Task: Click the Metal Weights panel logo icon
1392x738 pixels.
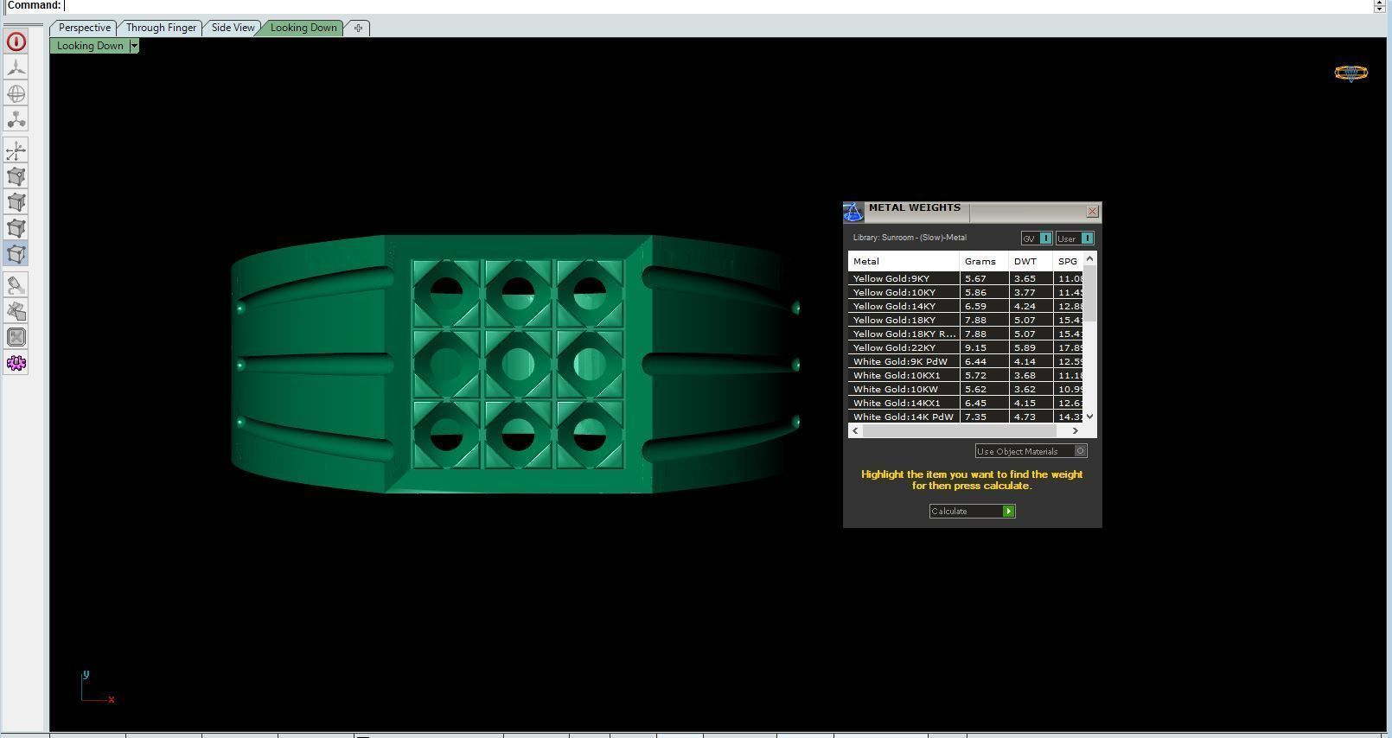Action: pyautogui.click(x=853, y=212)
